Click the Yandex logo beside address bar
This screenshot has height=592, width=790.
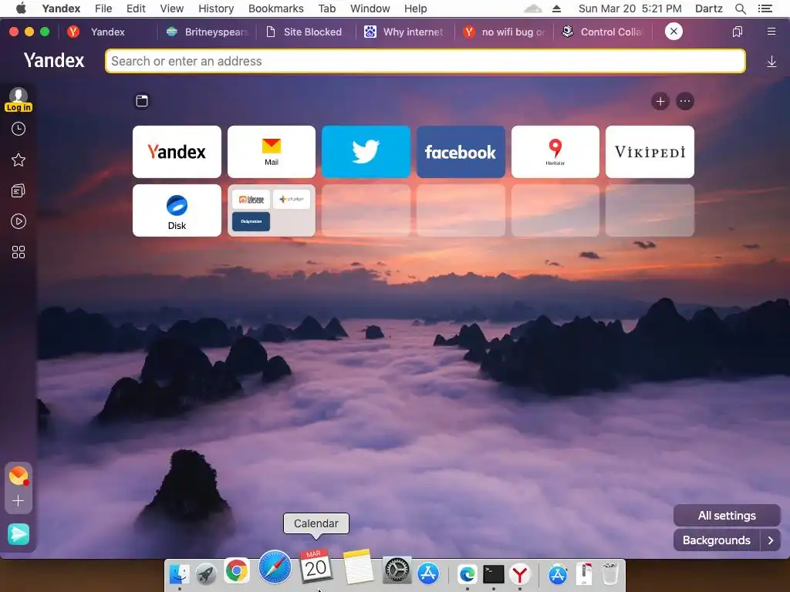coord(54,60)
